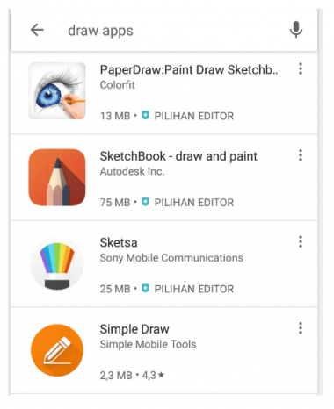The width and height of the screenshot is (334, 409).
Task: Select the Simple Draw app title
Action: (x=134, y=329)
